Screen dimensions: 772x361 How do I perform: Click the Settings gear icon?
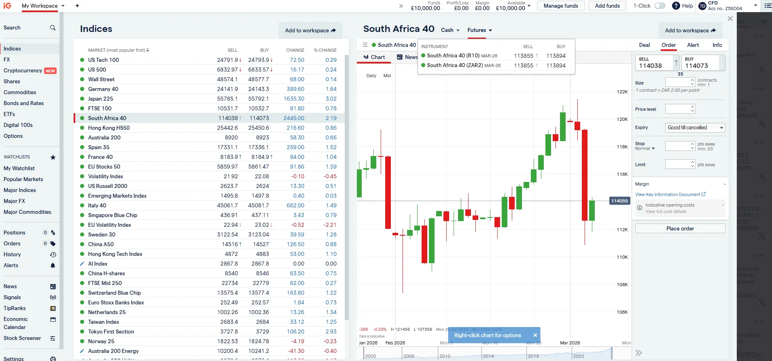pos(53,359)
